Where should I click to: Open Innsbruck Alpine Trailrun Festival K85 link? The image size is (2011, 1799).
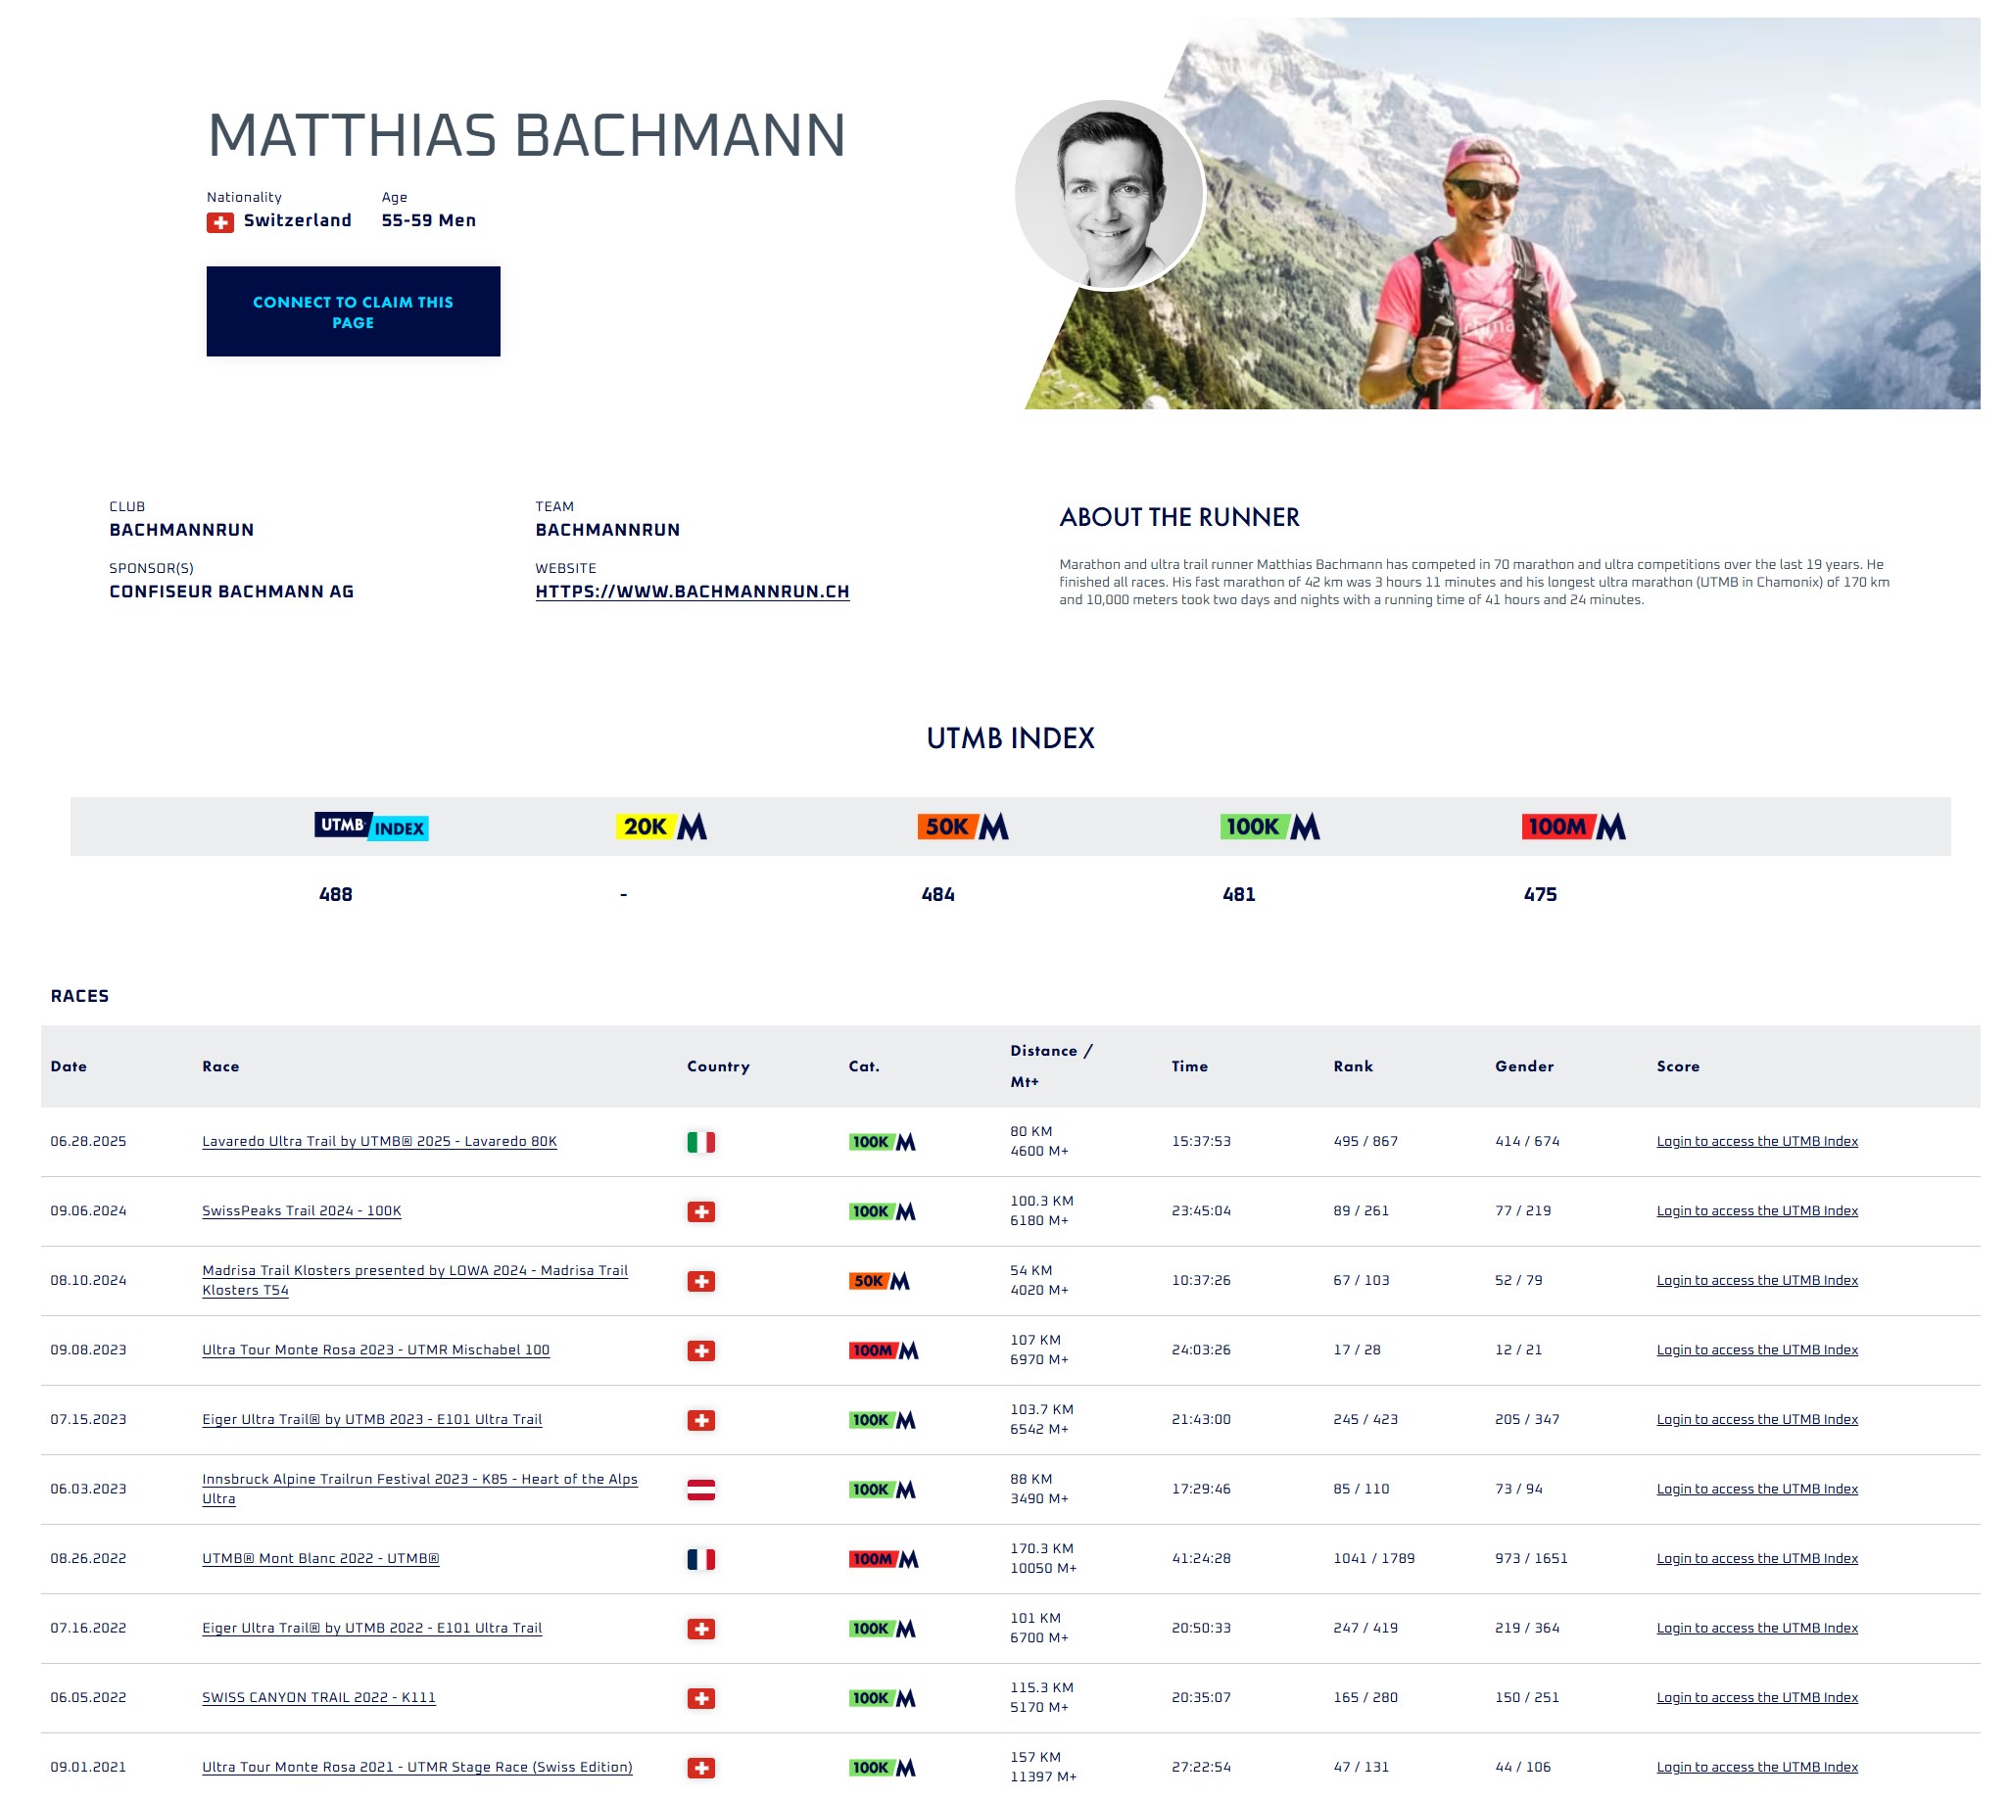click(419, 1489)
